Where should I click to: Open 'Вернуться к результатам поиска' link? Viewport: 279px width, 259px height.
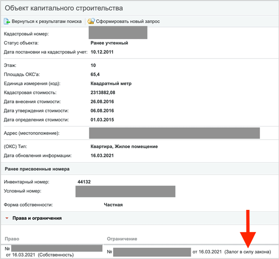point(47,21)
